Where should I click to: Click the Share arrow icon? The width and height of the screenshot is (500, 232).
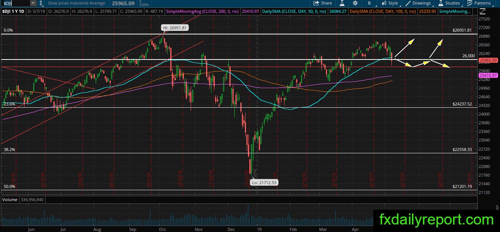pyautogui.click(x=316, y=3)
